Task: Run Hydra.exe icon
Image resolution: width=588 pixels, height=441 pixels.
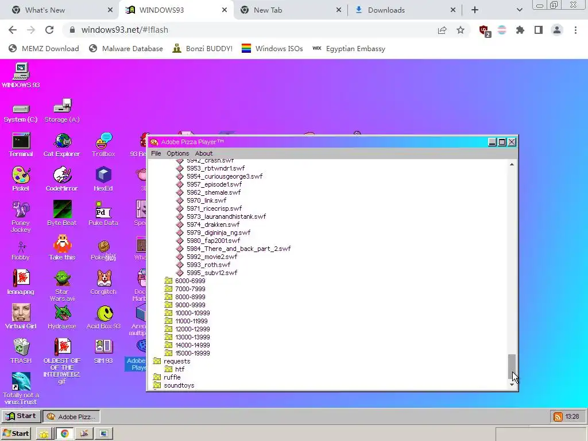Action: point(62,317)
